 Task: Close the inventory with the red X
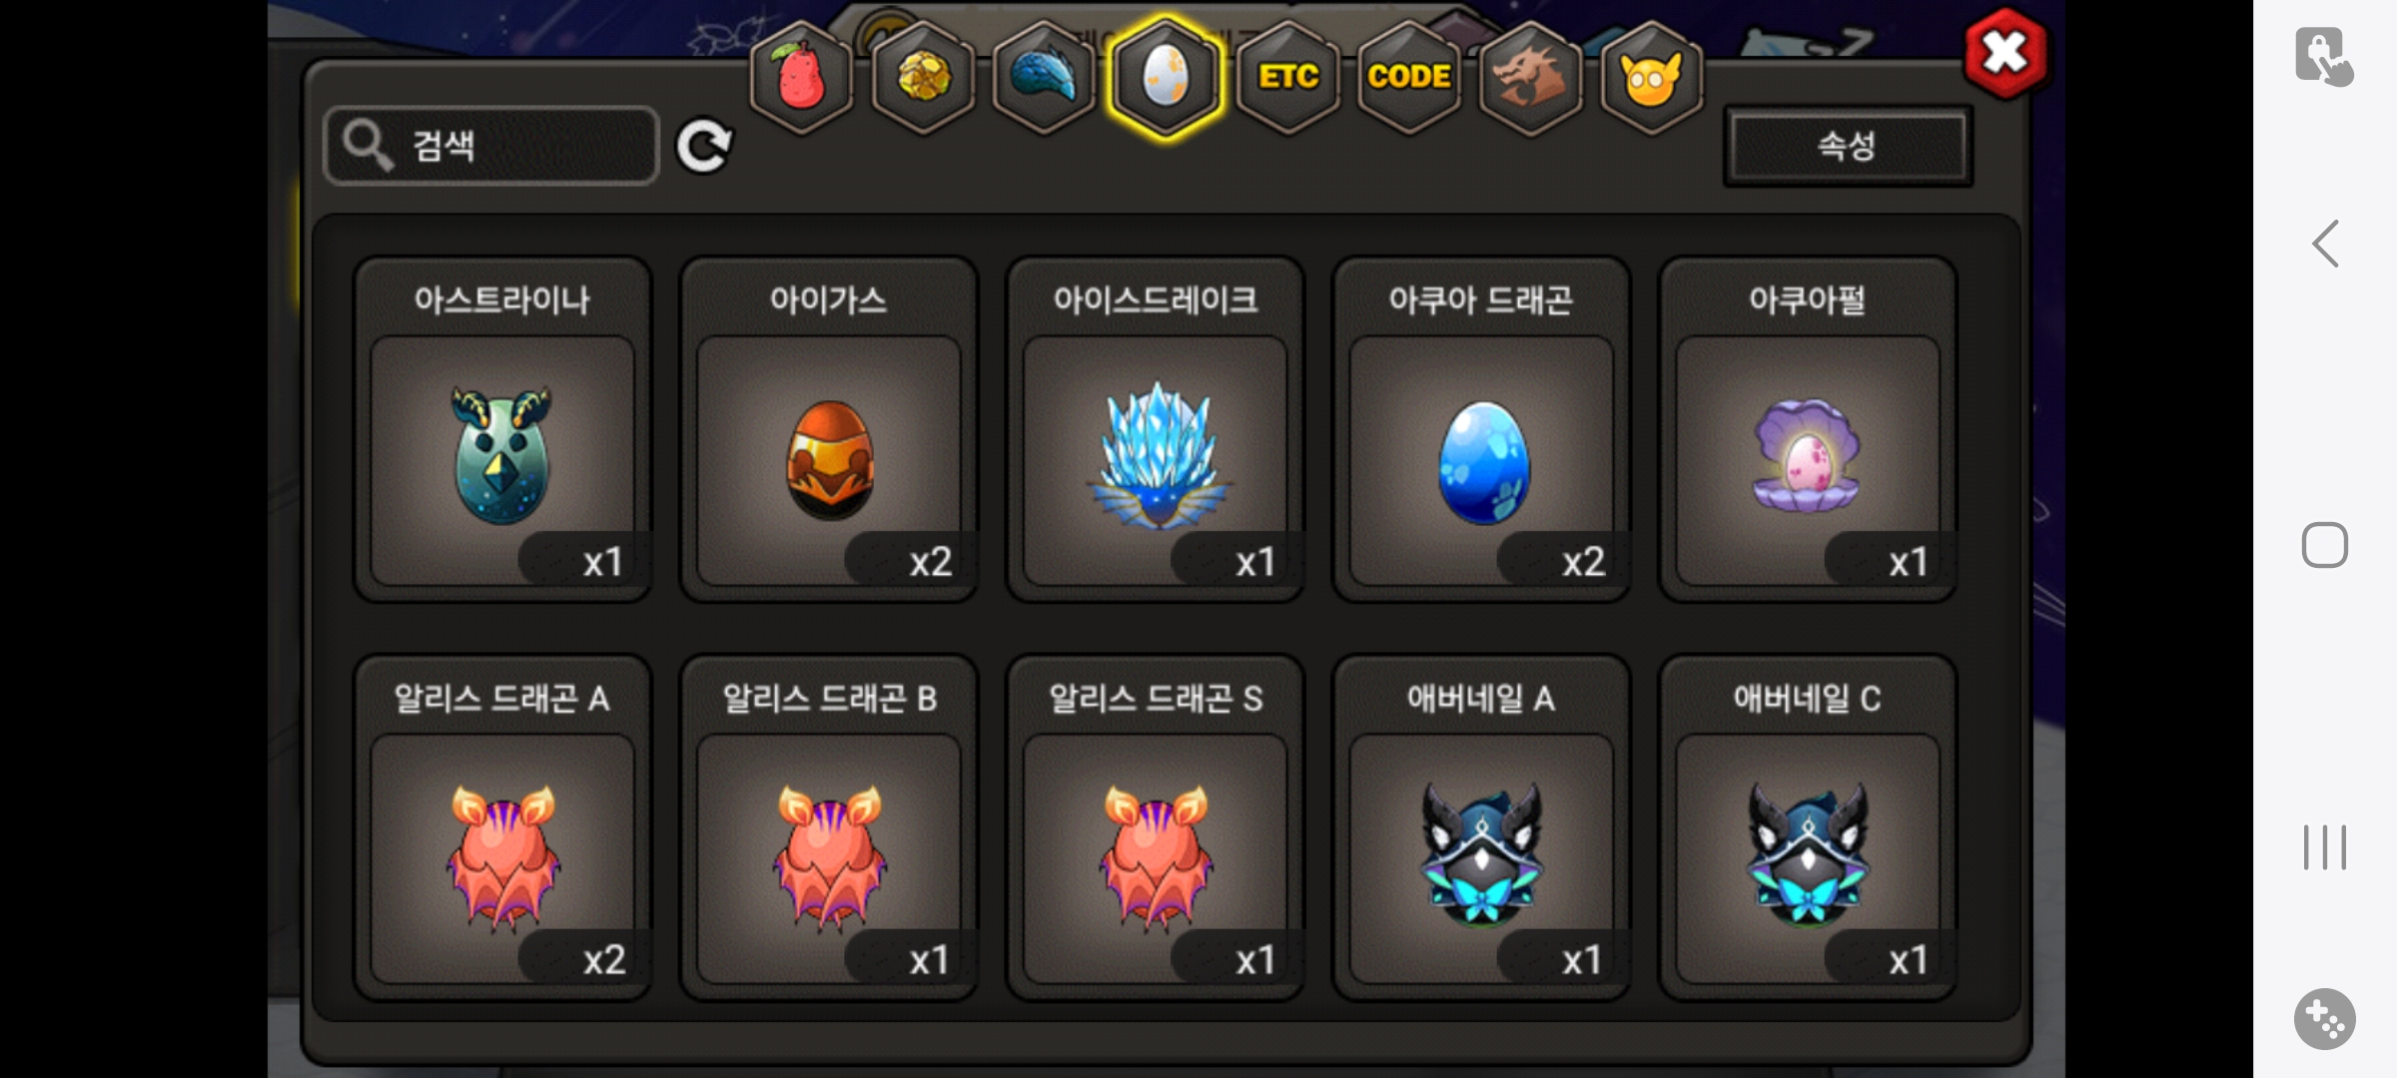pos(2005,54)
